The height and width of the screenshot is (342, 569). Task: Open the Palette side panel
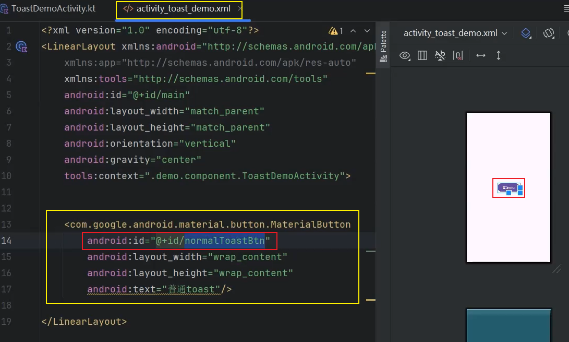(x=383, y=46)
